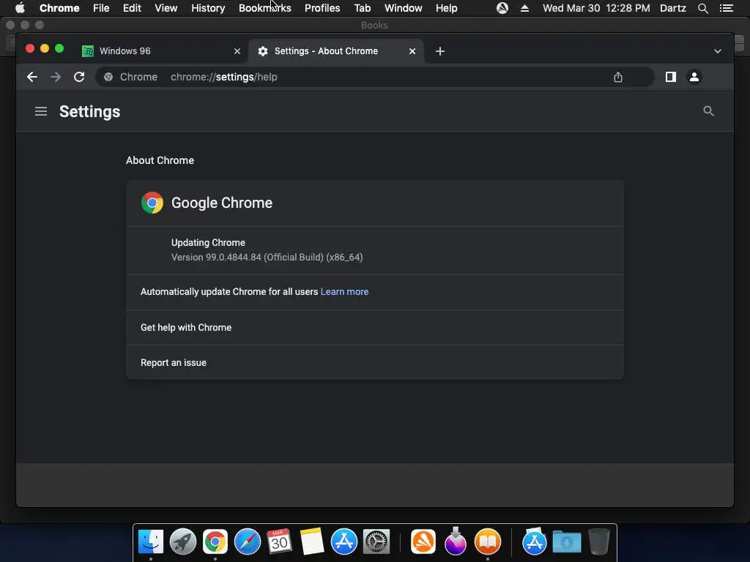Open the File menu
The width and height of the screenshot is (750, 562).
(101, 8)
